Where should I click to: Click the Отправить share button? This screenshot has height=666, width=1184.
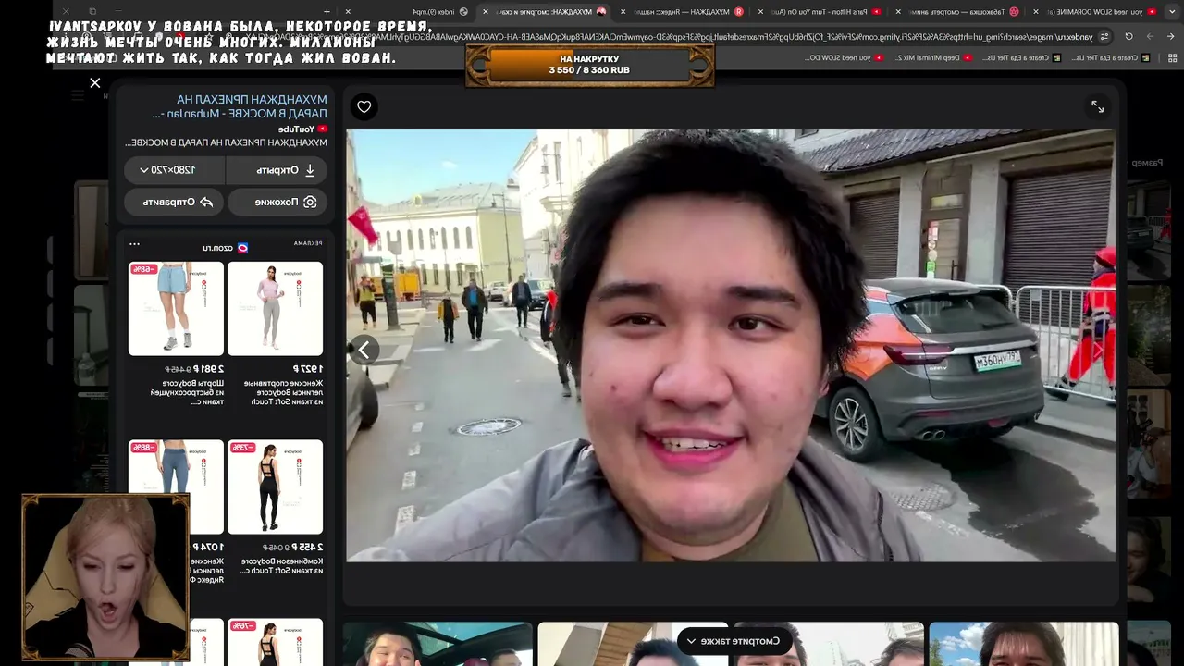pyautogui.click(x=174, y=202)
